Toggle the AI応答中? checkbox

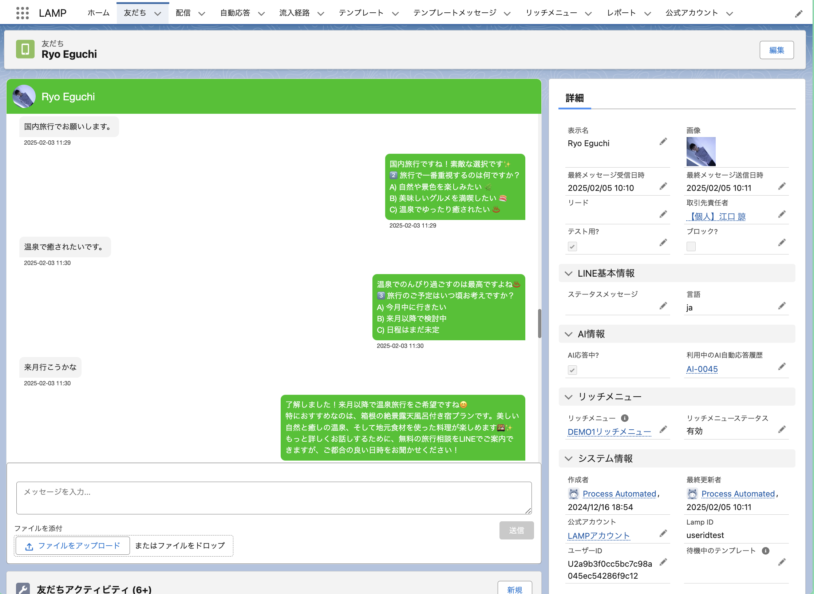[x=572, y=370]
